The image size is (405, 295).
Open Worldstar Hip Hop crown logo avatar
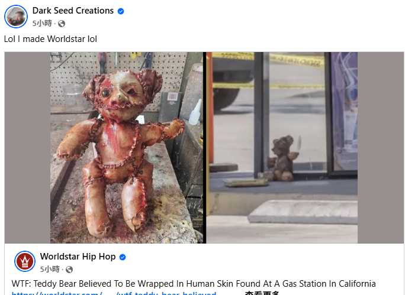[x=25, y=261]
